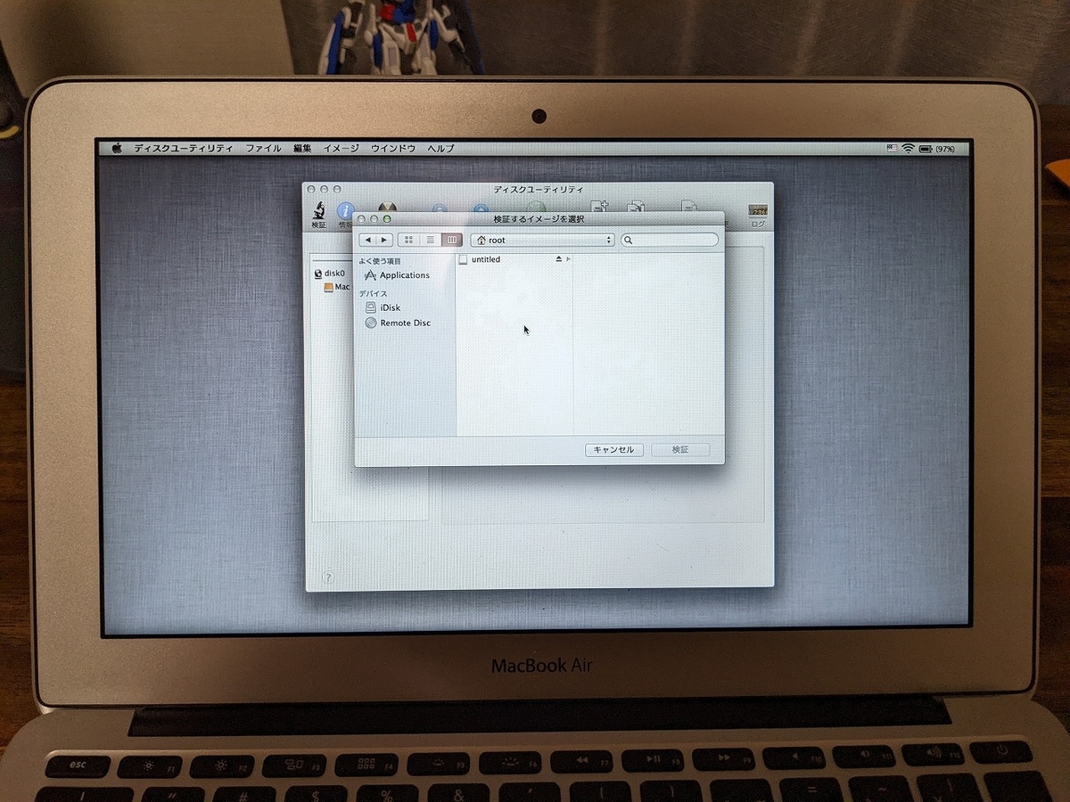Click the battery status icon
Image resolution: width=1070 pixels, height=802 pixels.
point(925,149)
